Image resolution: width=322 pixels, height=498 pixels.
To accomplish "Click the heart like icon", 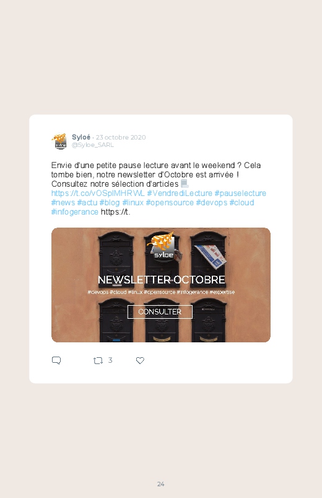I will [x=140, y=360].
